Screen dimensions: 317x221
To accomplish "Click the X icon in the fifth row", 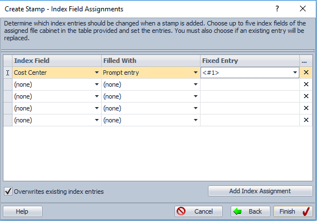I will tap(306, 120).
